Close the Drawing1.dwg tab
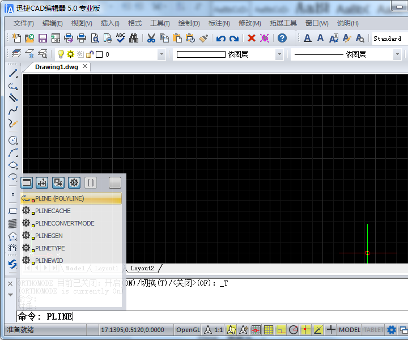The height and width of the screenshot is (340, 408). pos(85,66)
